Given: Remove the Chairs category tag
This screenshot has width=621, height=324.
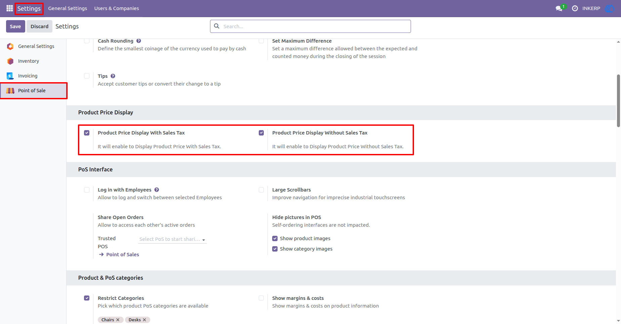Looking at the screenshot, I should tap(118, 320).
